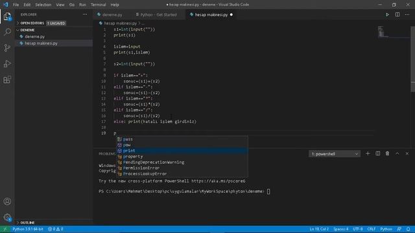Open the errors and warnings count in status bar
Screen dimensions: 415x233
point(55,229)
